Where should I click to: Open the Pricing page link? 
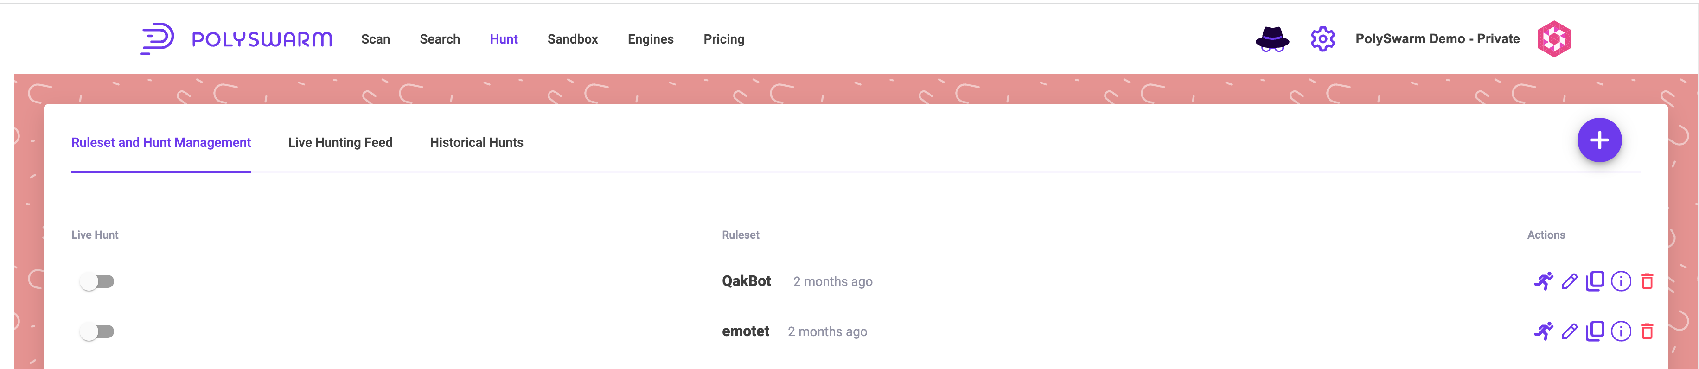723,39
